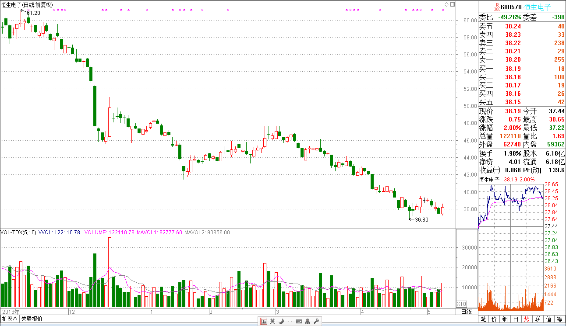Screen dimensions: 566x326
Task: Click the 五 Wubi input mode icon
Action: coord(264,321)
